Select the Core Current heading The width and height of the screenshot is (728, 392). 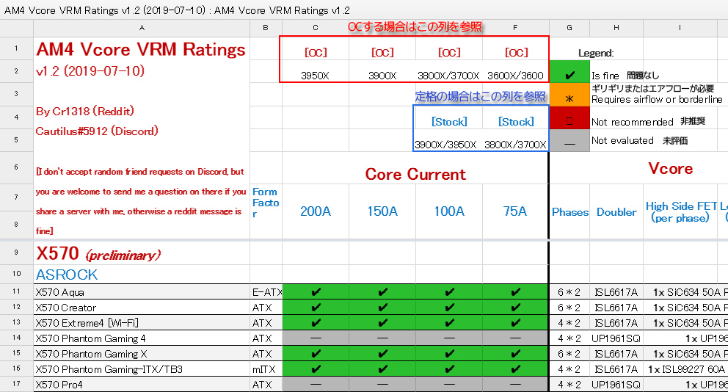(415, 174)
